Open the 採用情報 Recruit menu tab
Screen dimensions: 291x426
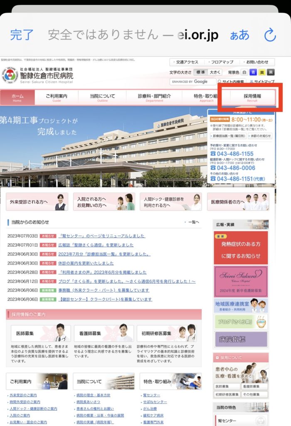(252, 98)
